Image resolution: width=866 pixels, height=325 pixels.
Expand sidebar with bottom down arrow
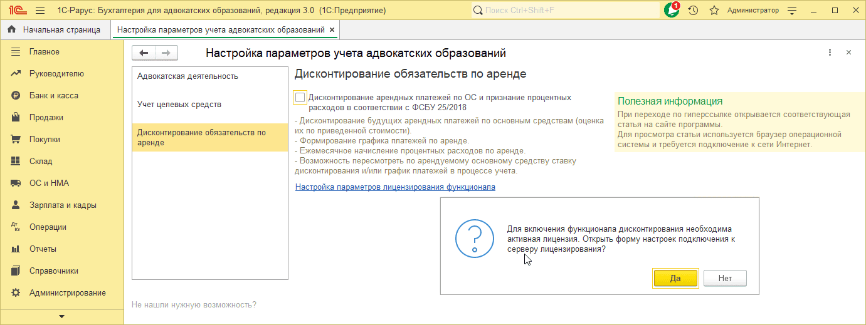[61, 316]
